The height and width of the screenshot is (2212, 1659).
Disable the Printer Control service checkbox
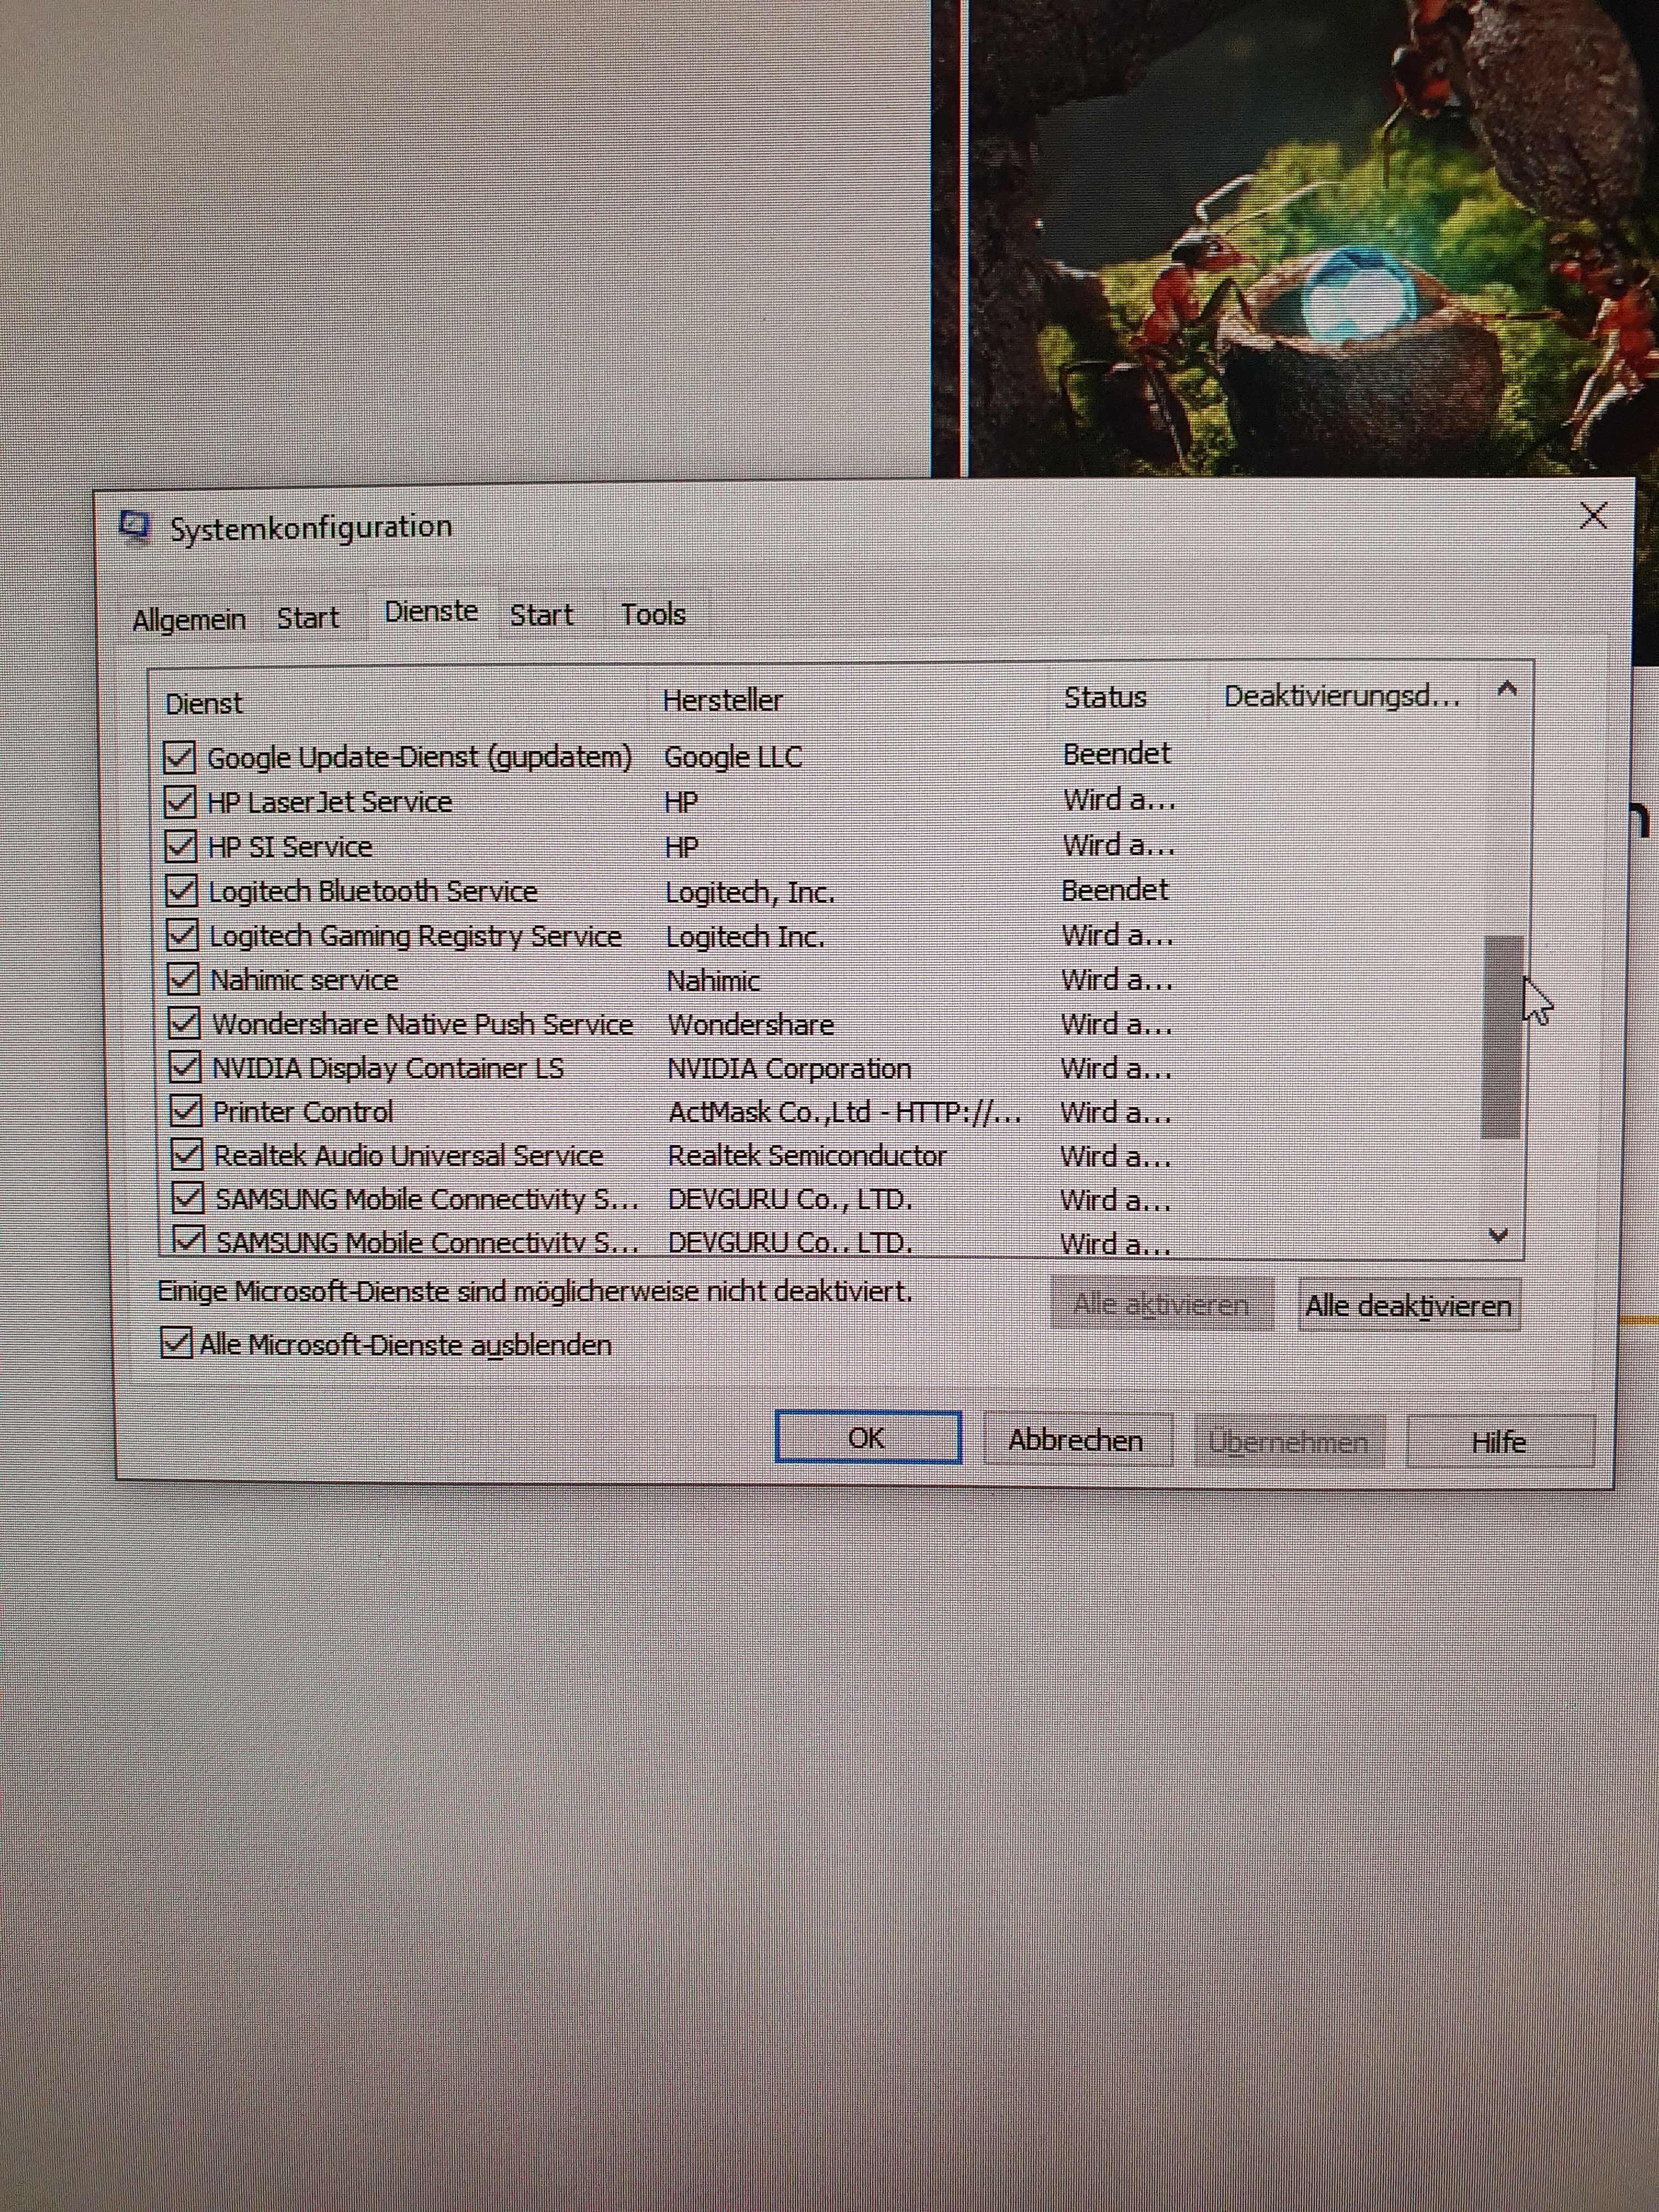coord(186,1111)
